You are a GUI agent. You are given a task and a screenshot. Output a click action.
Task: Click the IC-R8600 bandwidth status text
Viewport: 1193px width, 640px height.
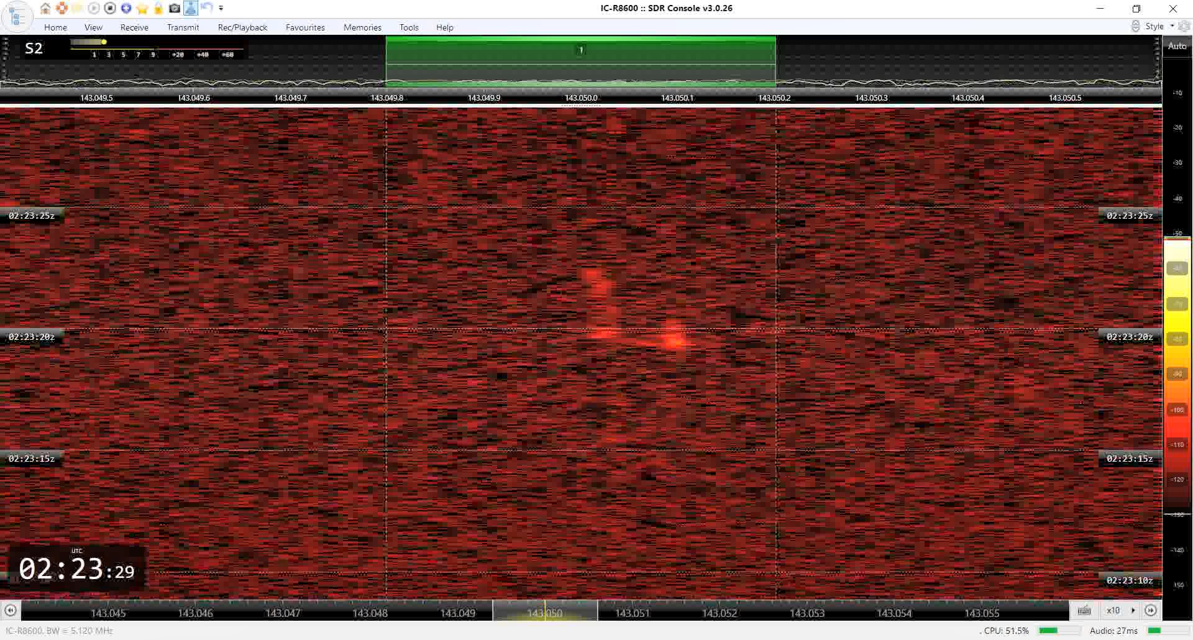pyautogui.click(x=60, y=631)
